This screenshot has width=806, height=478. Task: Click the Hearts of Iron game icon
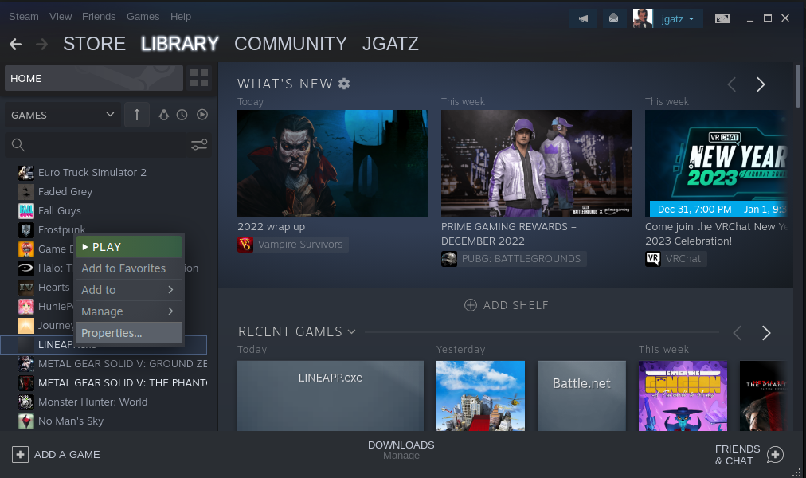26,288
